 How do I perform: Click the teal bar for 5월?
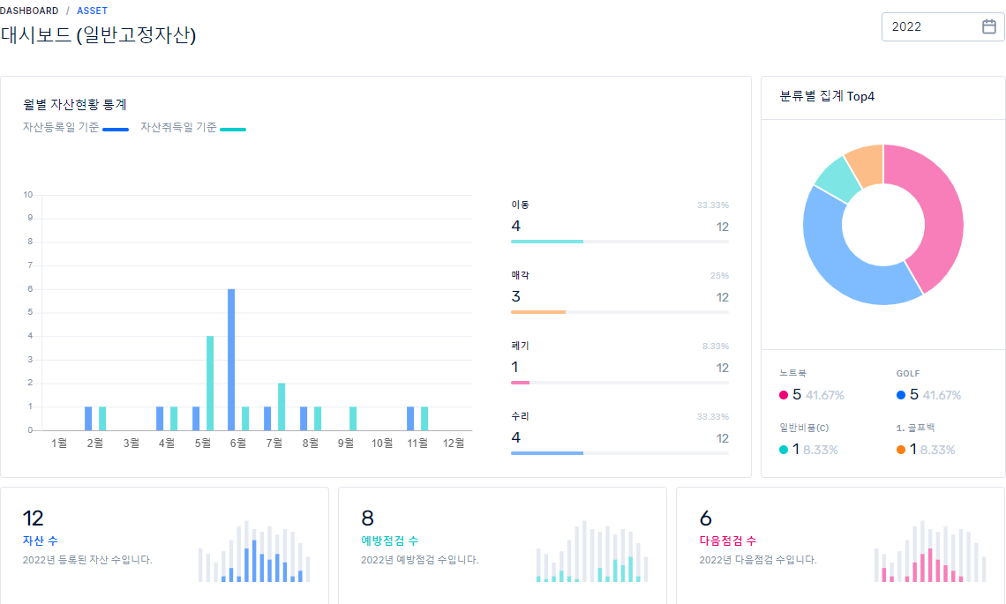coord(210,383)
